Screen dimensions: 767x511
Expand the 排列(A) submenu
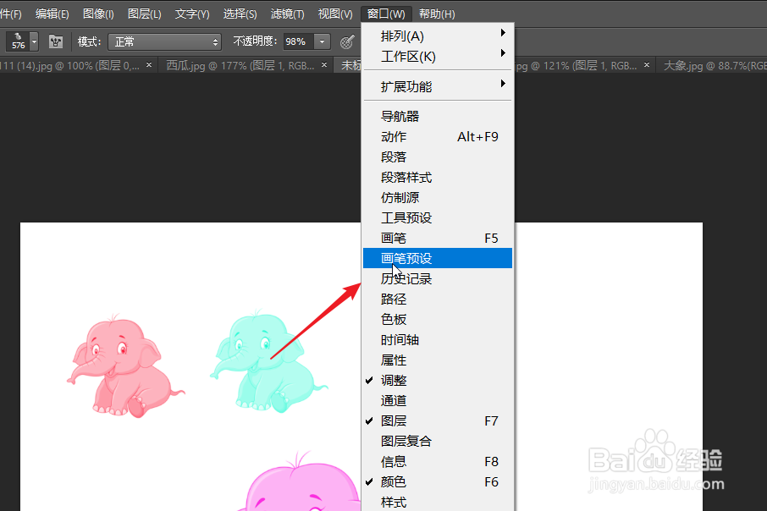[438, 36]
